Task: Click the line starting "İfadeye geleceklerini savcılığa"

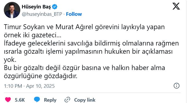Action: click(x=91, y=43)
